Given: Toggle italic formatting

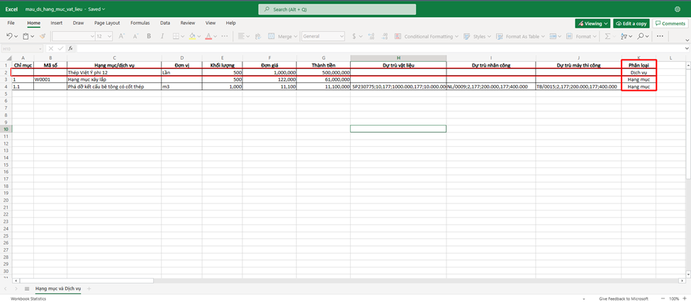Looking at the screenshot, I should point(162,36).
